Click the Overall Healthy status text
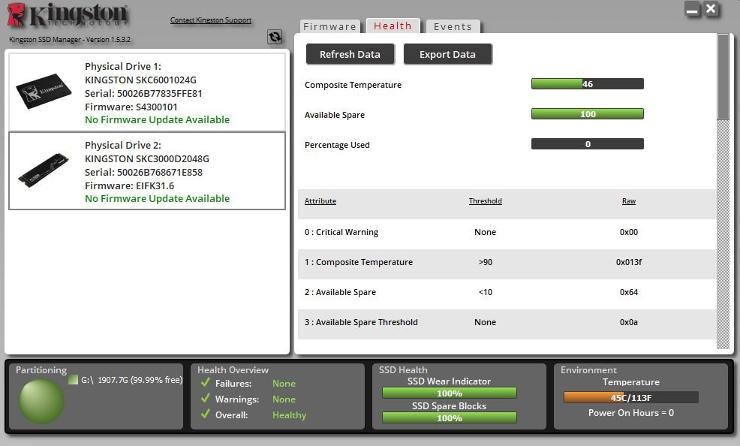The image size is (740, 446). 289,415
